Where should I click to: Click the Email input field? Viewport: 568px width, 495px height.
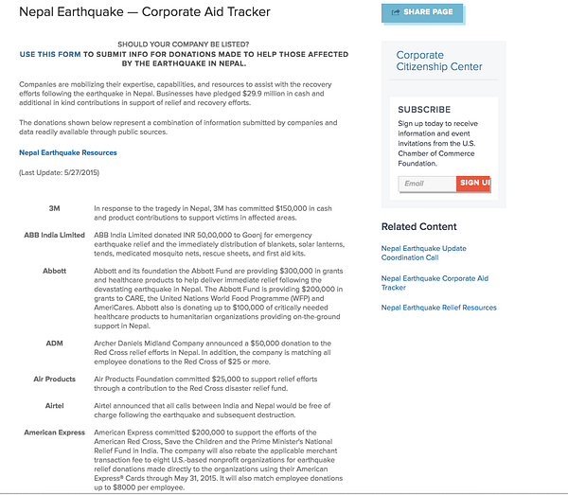pyautogui.click(x=427, y=184)
